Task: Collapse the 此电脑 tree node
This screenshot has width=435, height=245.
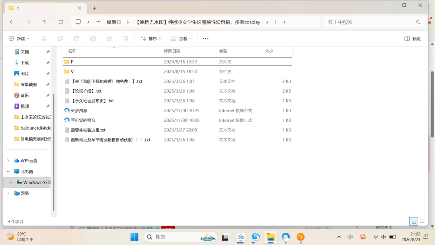Action: click(8, 171)
